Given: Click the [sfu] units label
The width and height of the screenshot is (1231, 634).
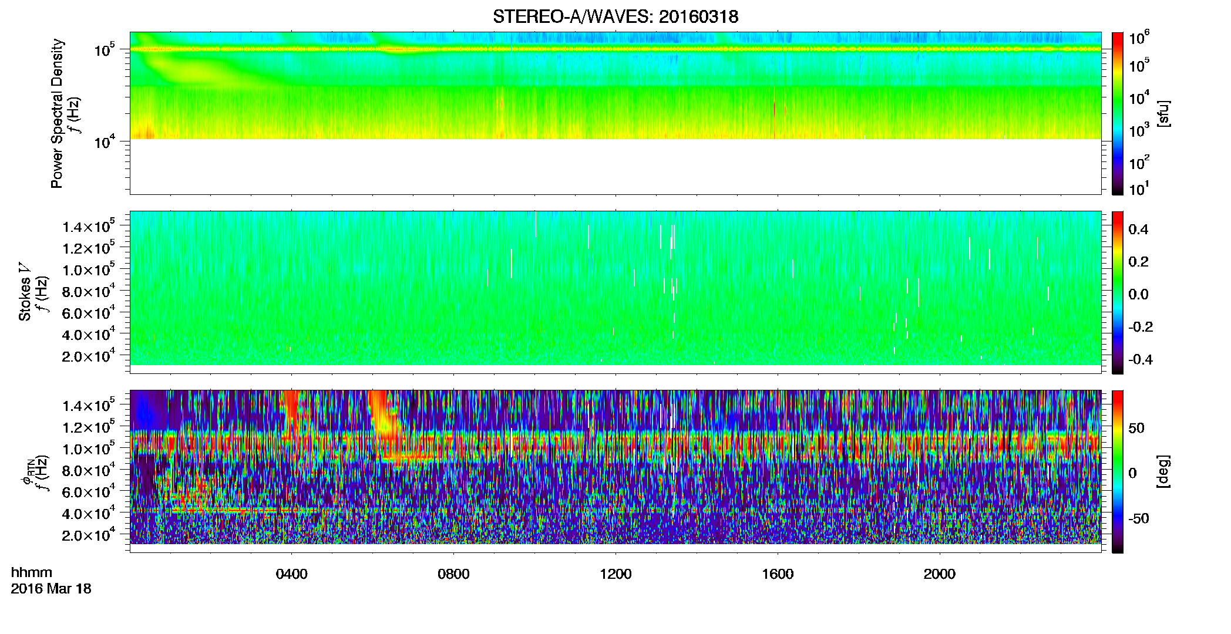Looking at the screenshot, I should pyautogui.click(x=1163, y=113).
